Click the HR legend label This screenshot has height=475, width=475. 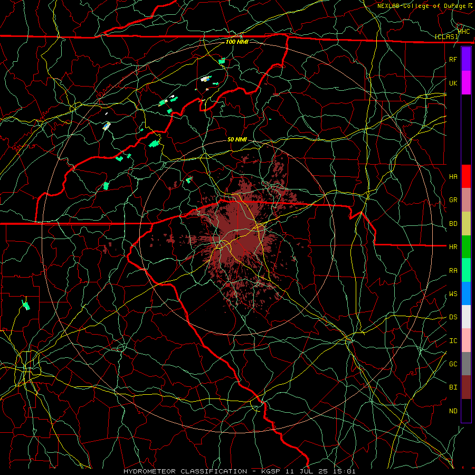coord(453,247)
